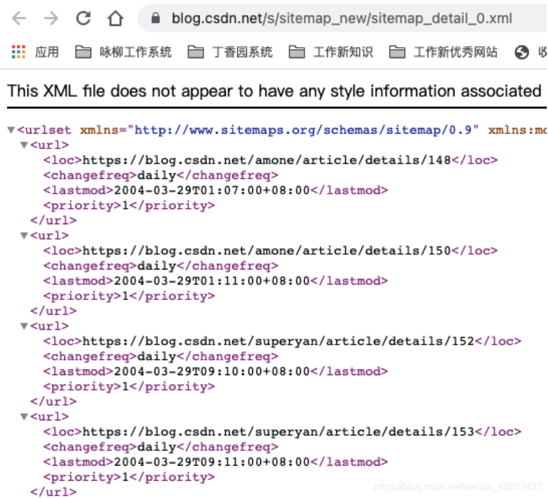
Task: Collapse the root urlset element
Action: [x=11, y=130]
